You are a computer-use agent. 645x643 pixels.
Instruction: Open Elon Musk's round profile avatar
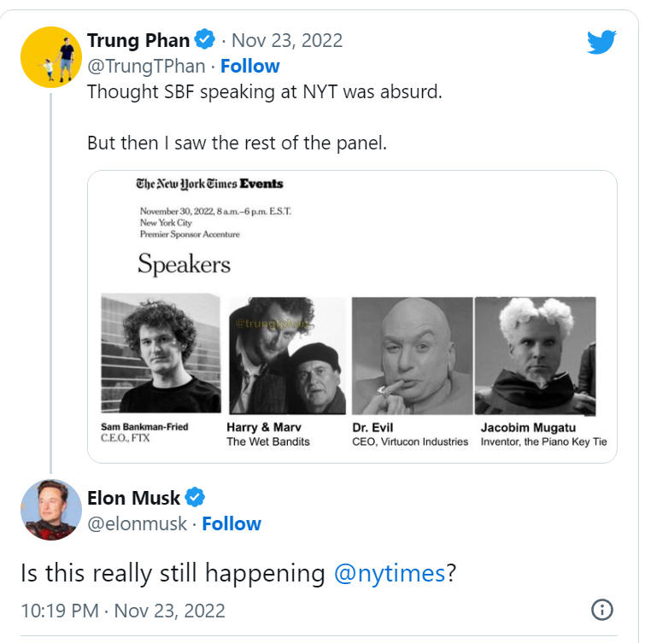pos(51,510)
